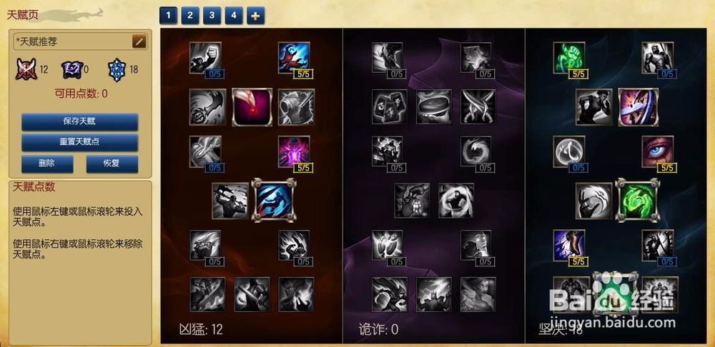Click the armored knight mastery at top right
715x347 pixels.
click(x=658, y=58)
